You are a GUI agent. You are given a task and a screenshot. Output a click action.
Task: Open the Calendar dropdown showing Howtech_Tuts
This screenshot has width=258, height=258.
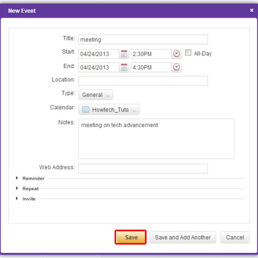(109, 109)
